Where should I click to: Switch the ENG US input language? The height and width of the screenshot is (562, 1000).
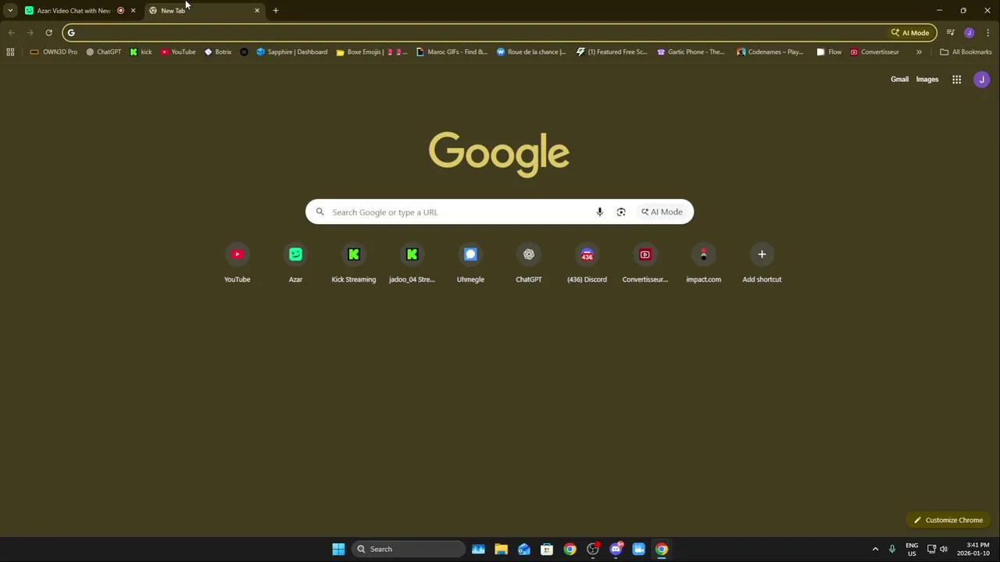tap(912, 549)
